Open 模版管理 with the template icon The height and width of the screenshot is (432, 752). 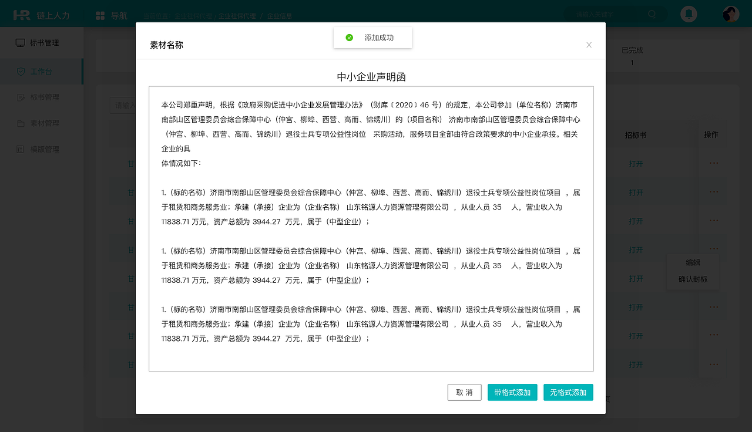point(21,149)
